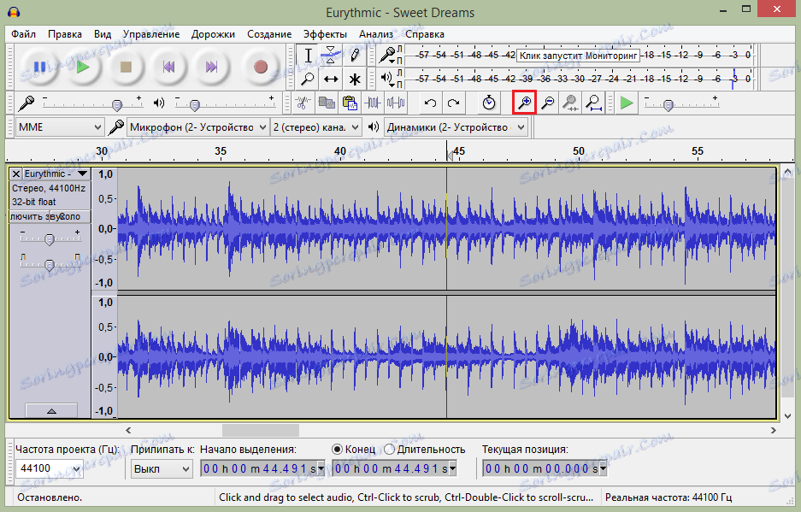Select the Длительность radio button

tap(391, 449)
